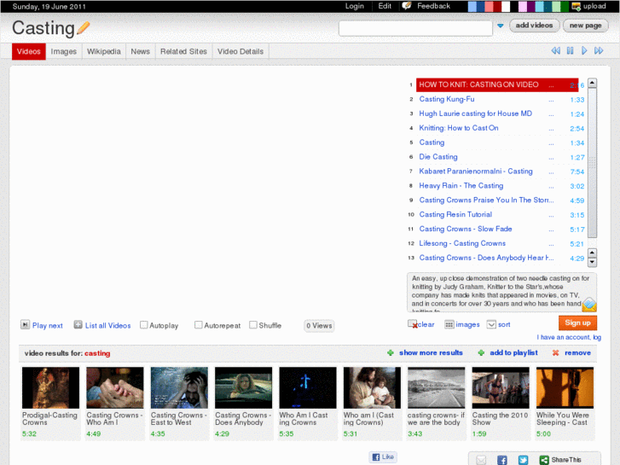The height and width of the screenshot is (465, 620).
Task: Click the orange Sign up button
Action: [577, 323]
